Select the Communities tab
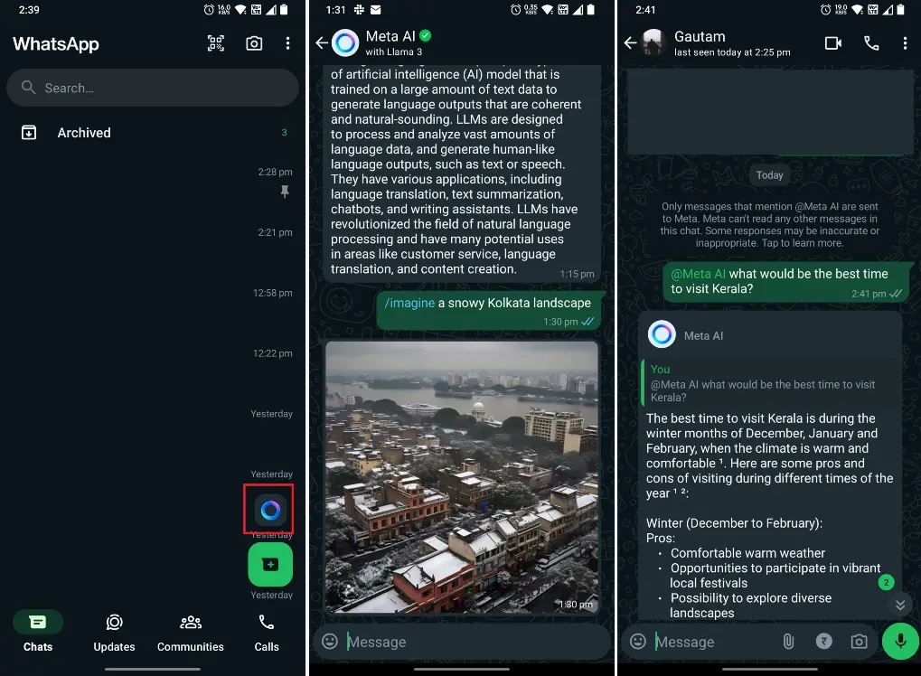 pyautogui.click(x=190, y=633)
